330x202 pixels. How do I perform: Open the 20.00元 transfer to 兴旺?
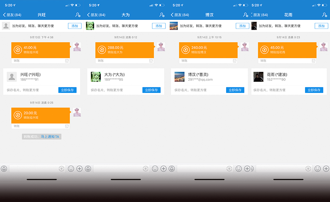pos(40,115)
